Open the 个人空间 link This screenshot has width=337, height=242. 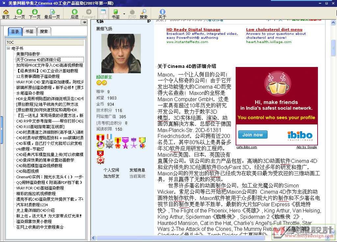tap(111, 170)
